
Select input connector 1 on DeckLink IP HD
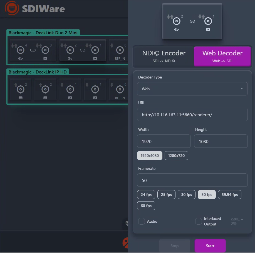click(70, 89)
